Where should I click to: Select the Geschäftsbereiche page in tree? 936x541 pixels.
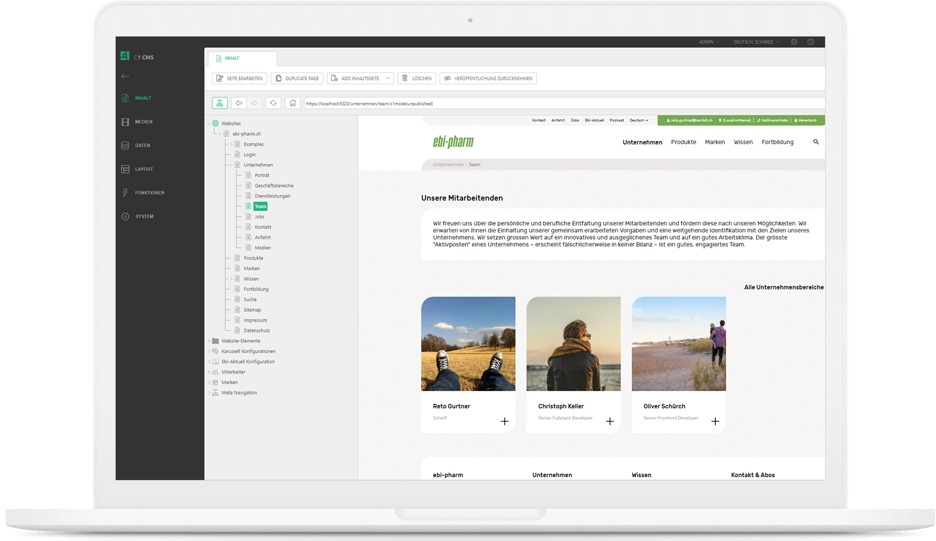[274, 186]
